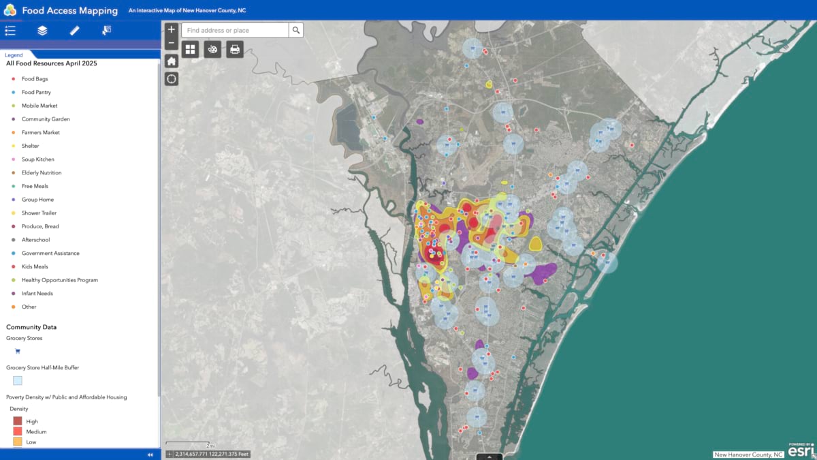Image resolution: width=817 pixels, height=460 pixels.
Task: Click the Group Home legend entry
Action: pyautogui.click(x=37, y=200)
